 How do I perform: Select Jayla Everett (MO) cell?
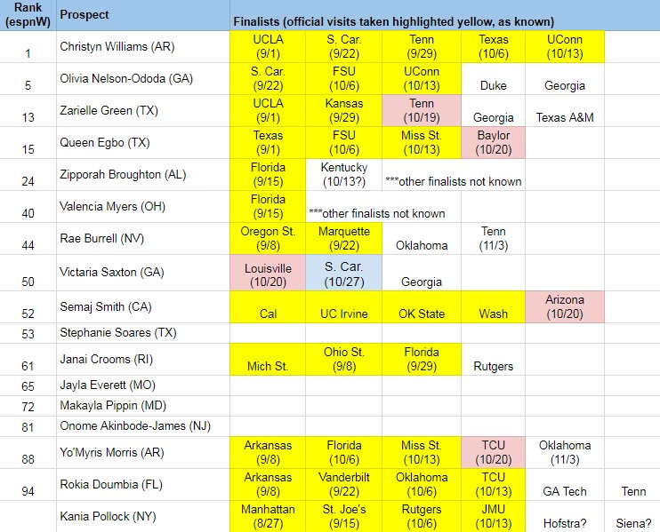click(x=143, y=385)
